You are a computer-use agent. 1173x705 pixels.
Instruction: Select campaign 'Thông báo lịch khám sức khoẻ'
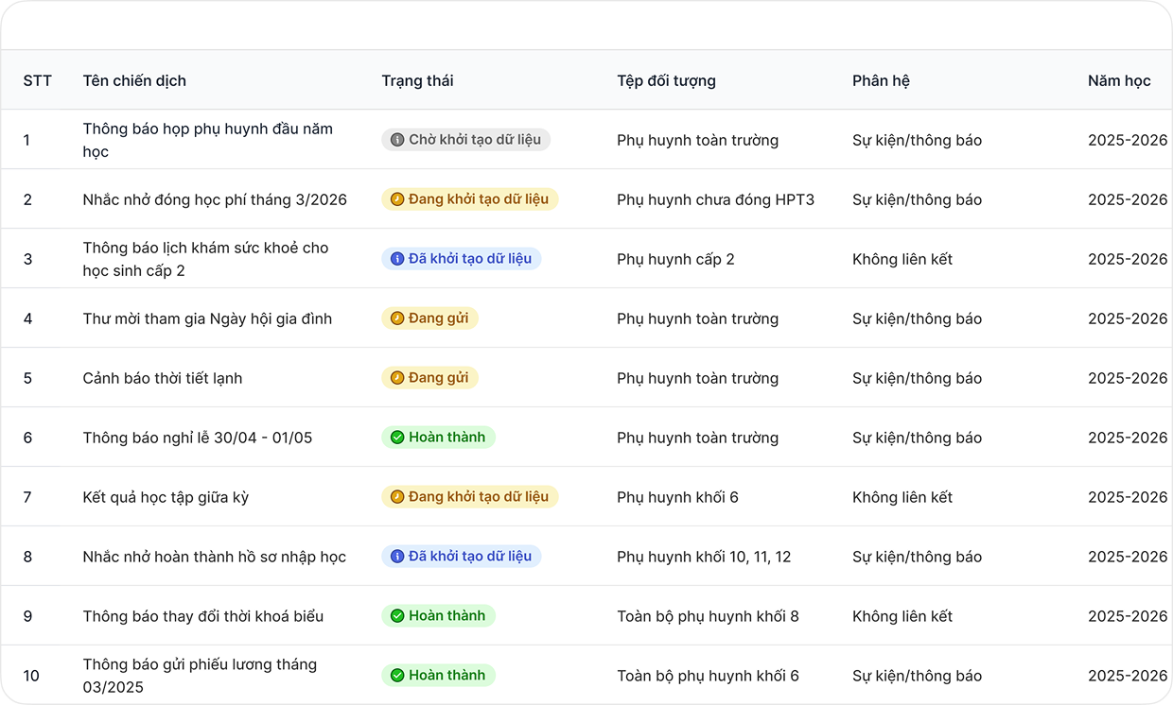coord(205,259)
